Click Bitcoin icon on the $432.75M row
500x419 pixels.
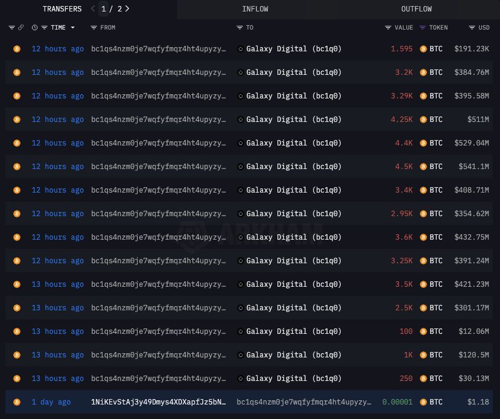[17, 237]
